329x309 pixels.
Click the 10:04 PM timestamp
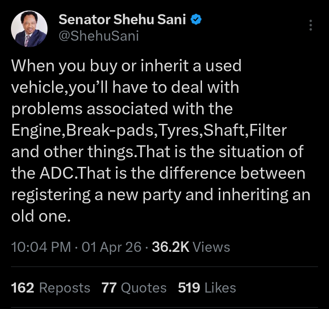pyautogui.click(x=41, y=247)
